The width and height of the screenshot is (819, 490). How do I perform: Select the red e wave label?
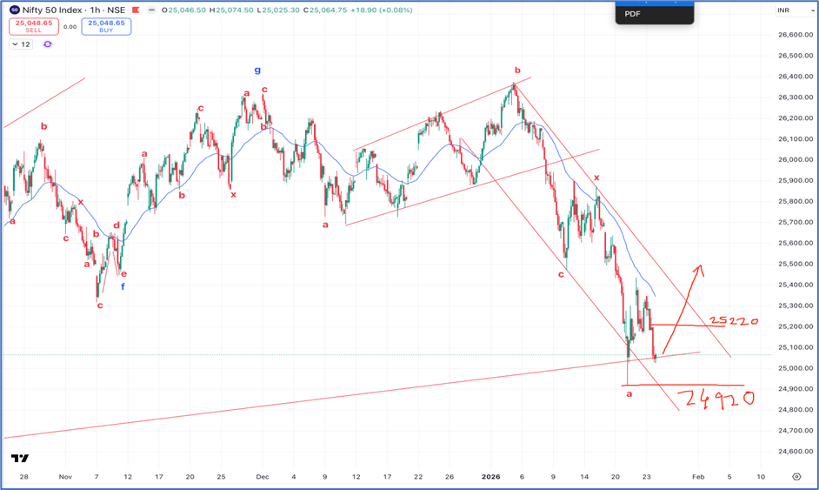[123, 274]
